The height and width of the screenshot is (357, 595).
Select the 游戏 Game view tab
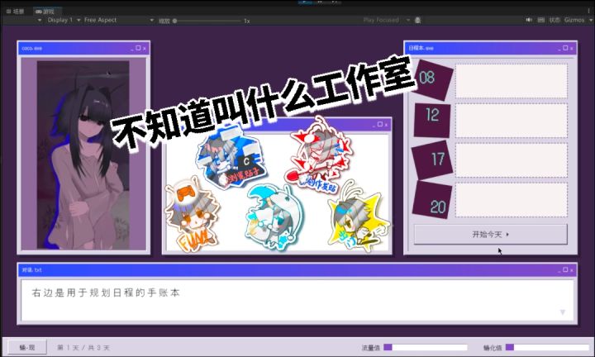(x=45, y=12)
